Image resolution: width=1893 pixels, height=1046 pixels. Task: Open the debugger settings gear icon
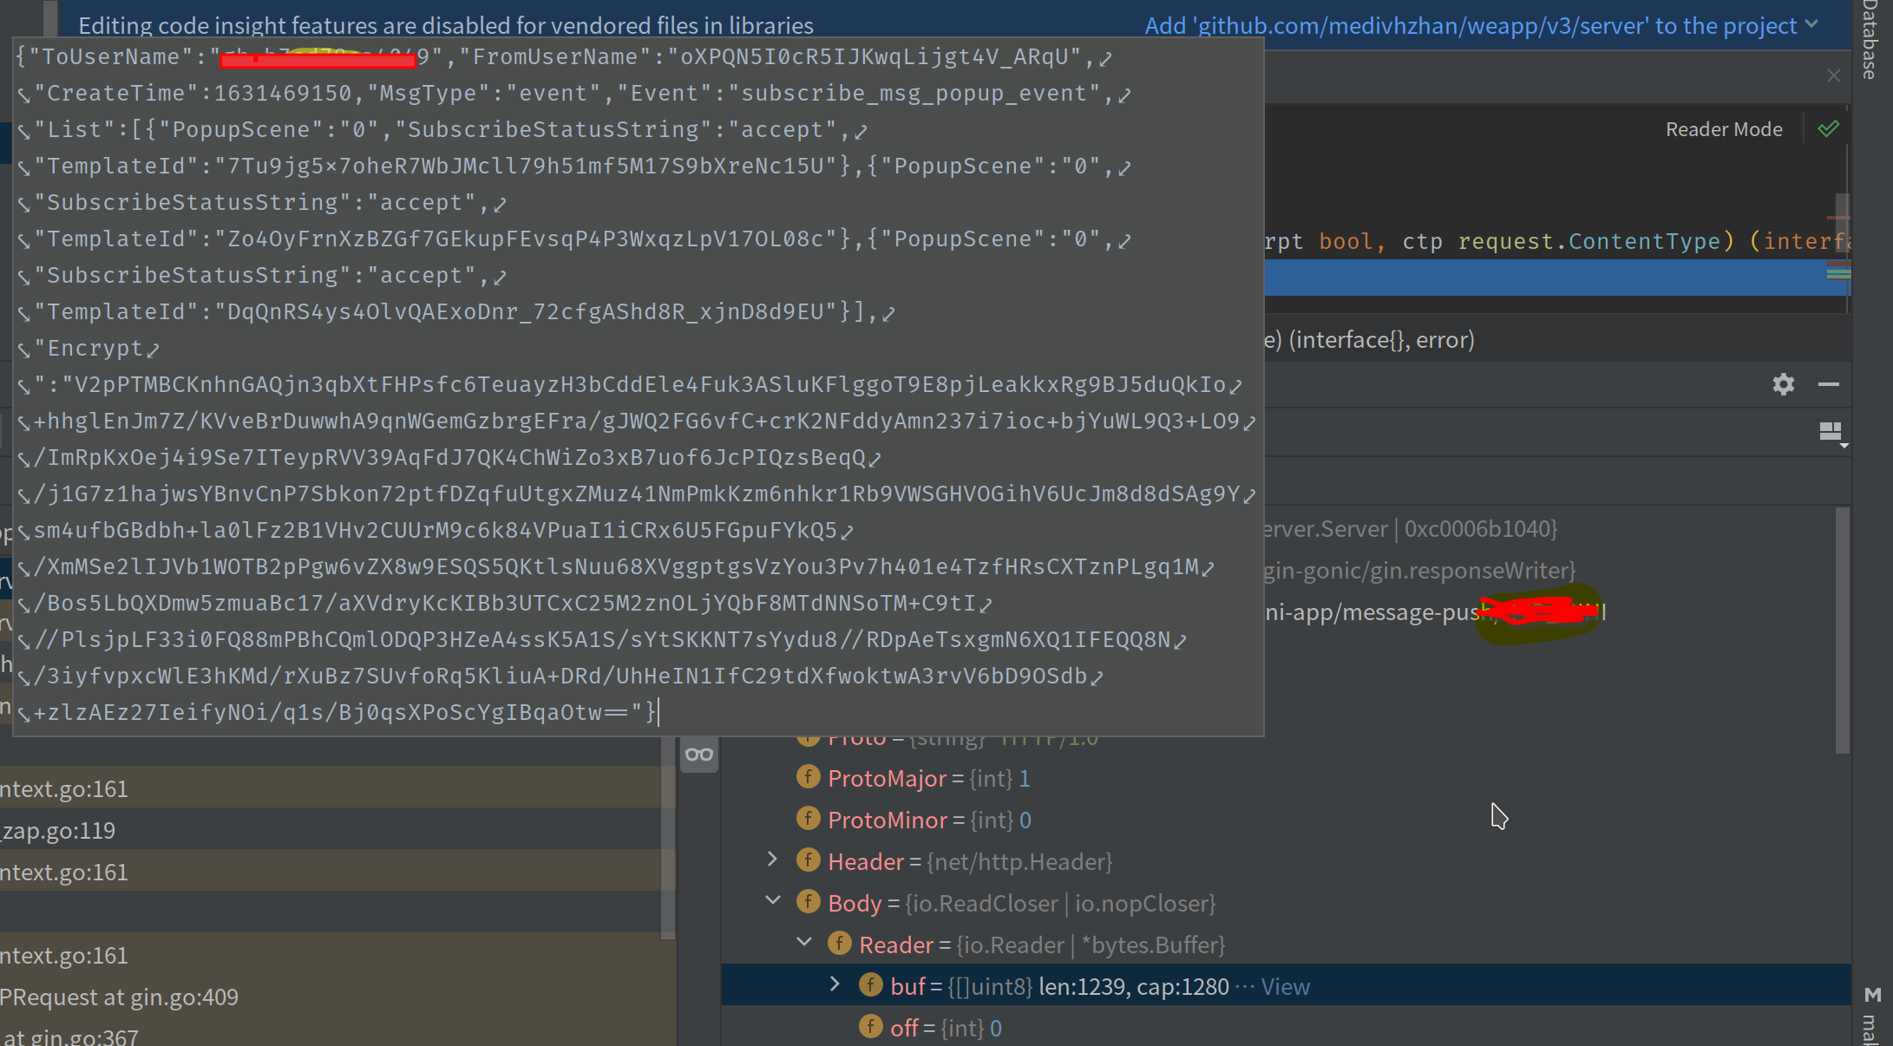point(1783,384)
